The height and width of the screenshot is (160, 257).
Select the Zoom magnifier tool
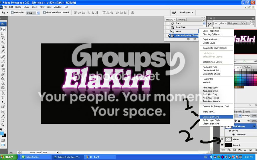point(3,125)
